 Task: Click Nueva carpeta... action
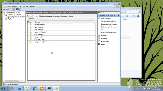pos(106,18)
